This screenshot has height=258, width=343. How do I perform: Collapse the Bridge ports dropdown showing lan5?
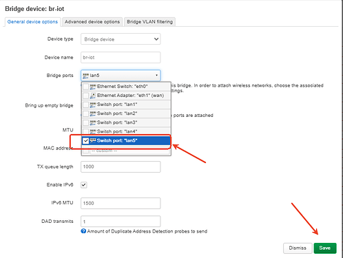pyautogui.click(x=121, y=76)
